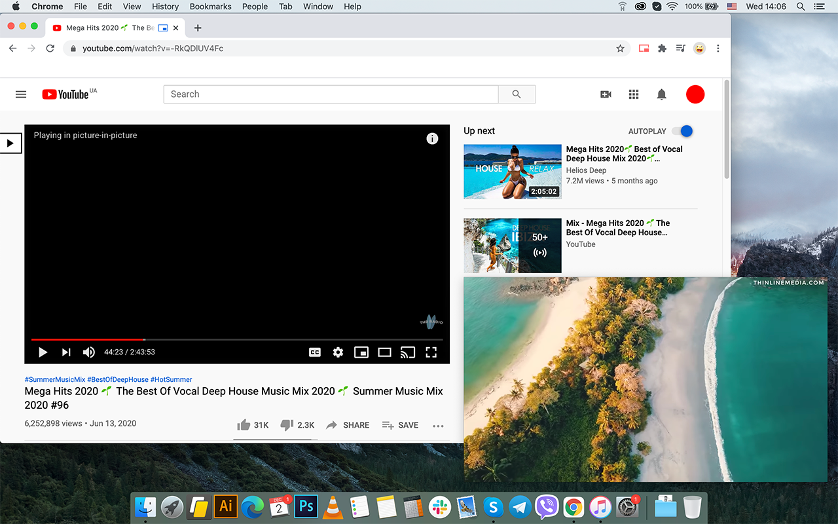
Task: Open YouTube notifications bell
Action: [x=661, y=94]
